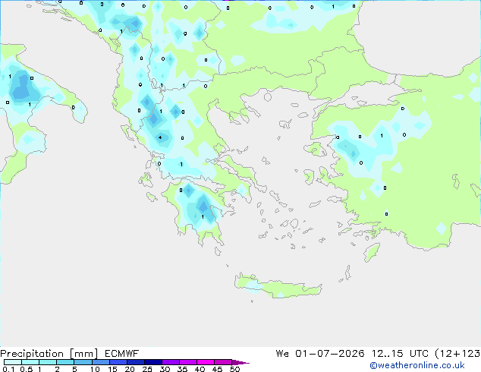This screenshot has width=481, height=372.
Task: Click the '1' value on the Peloponnese
Action: coord(203,216)
